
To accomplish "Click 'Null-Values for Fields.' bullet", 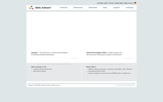I will (40, 71).
